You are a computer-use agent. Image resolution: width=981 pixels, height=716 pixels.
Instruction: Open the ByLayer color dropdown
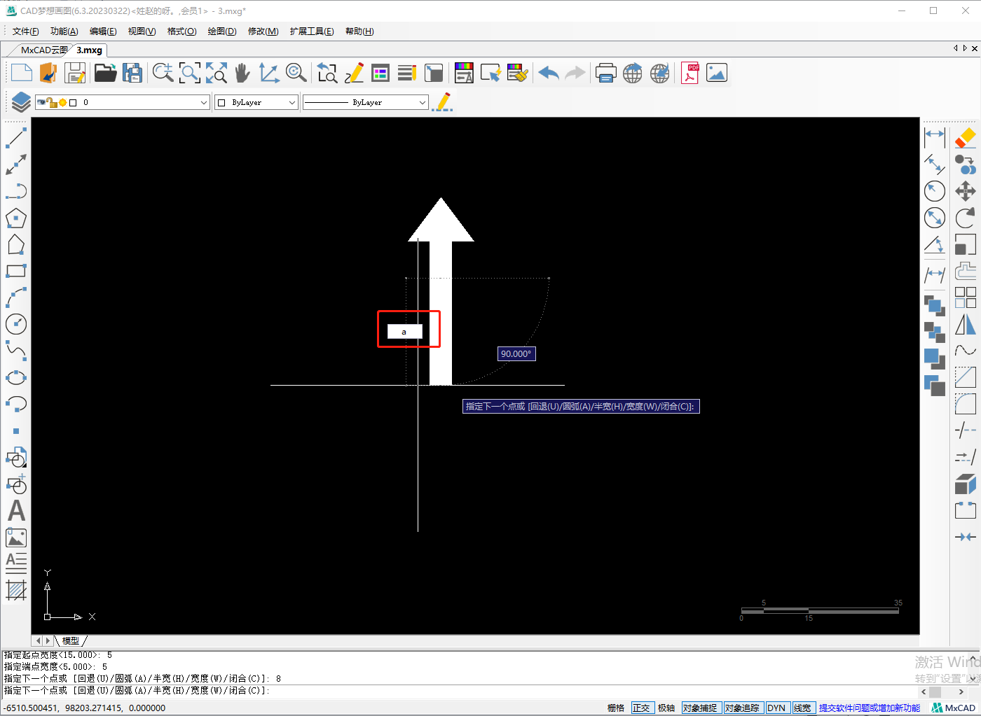point(292,102)
